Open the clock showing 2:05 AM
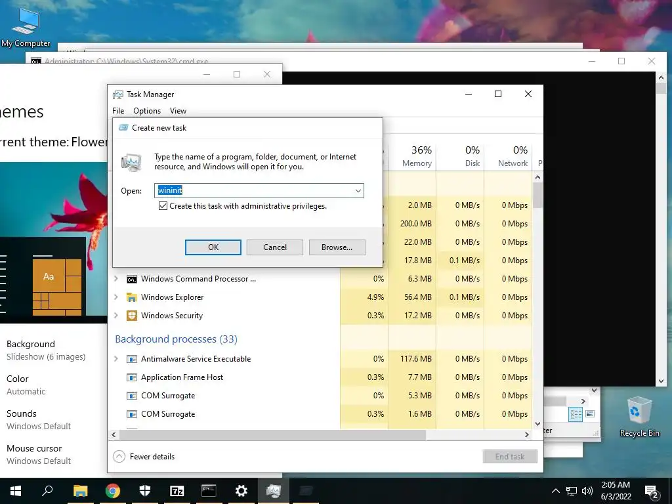The width and height of the screenshot is (672, 504). tap(616, 491)
